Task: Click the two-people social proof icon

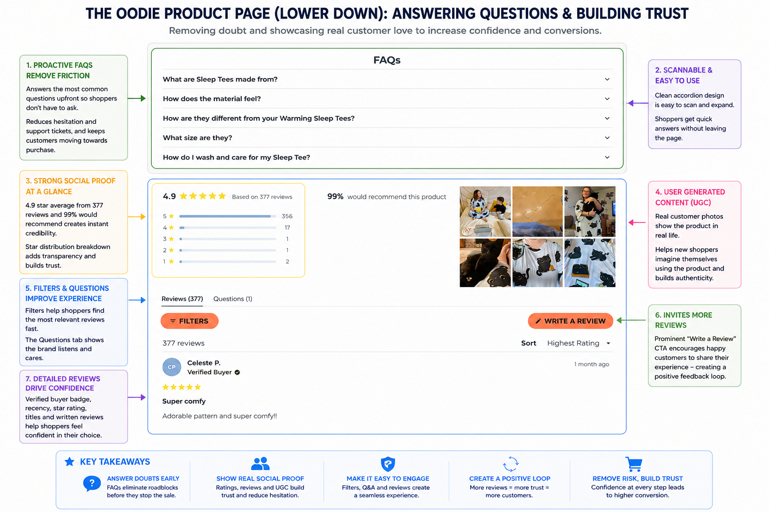Action: coord(260,463)
